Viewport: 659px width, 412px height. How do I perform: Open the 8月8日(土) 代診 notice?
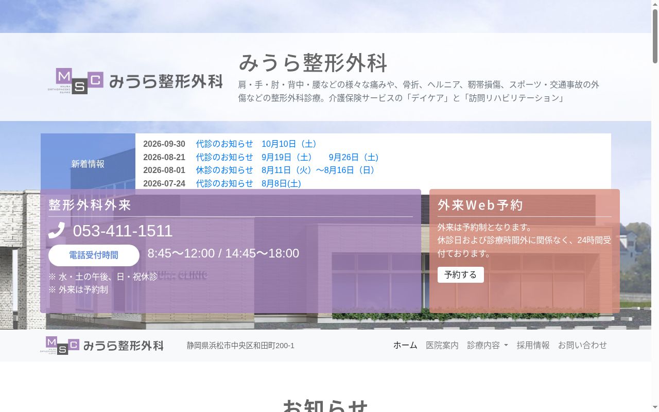point(248,183)
